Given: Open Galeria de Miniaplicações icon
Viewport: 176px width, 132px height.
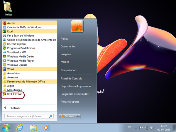Looking at the screenshot, I should (x=4, y=40).
